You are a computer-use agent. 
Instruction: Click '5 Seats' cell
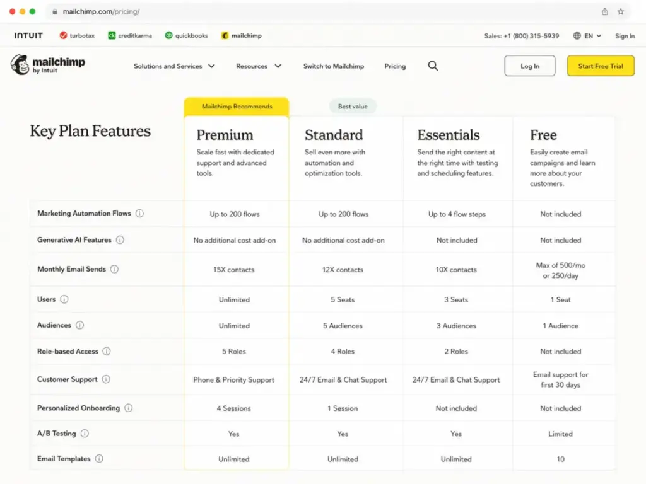[343, 299]
